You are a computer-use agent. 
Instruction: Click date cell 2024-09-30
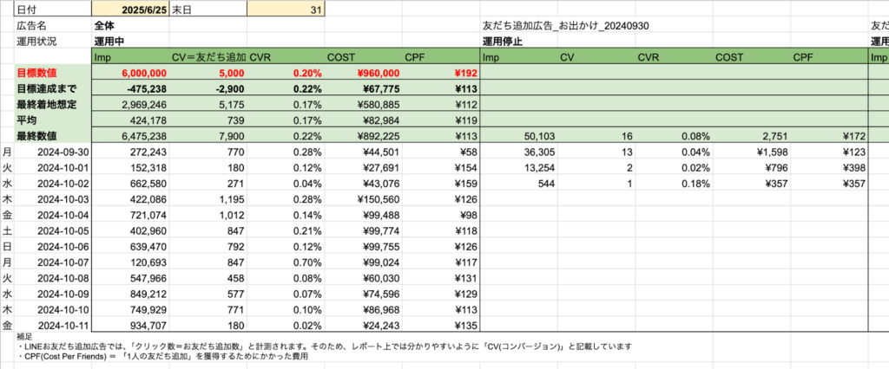coord(53,152)
